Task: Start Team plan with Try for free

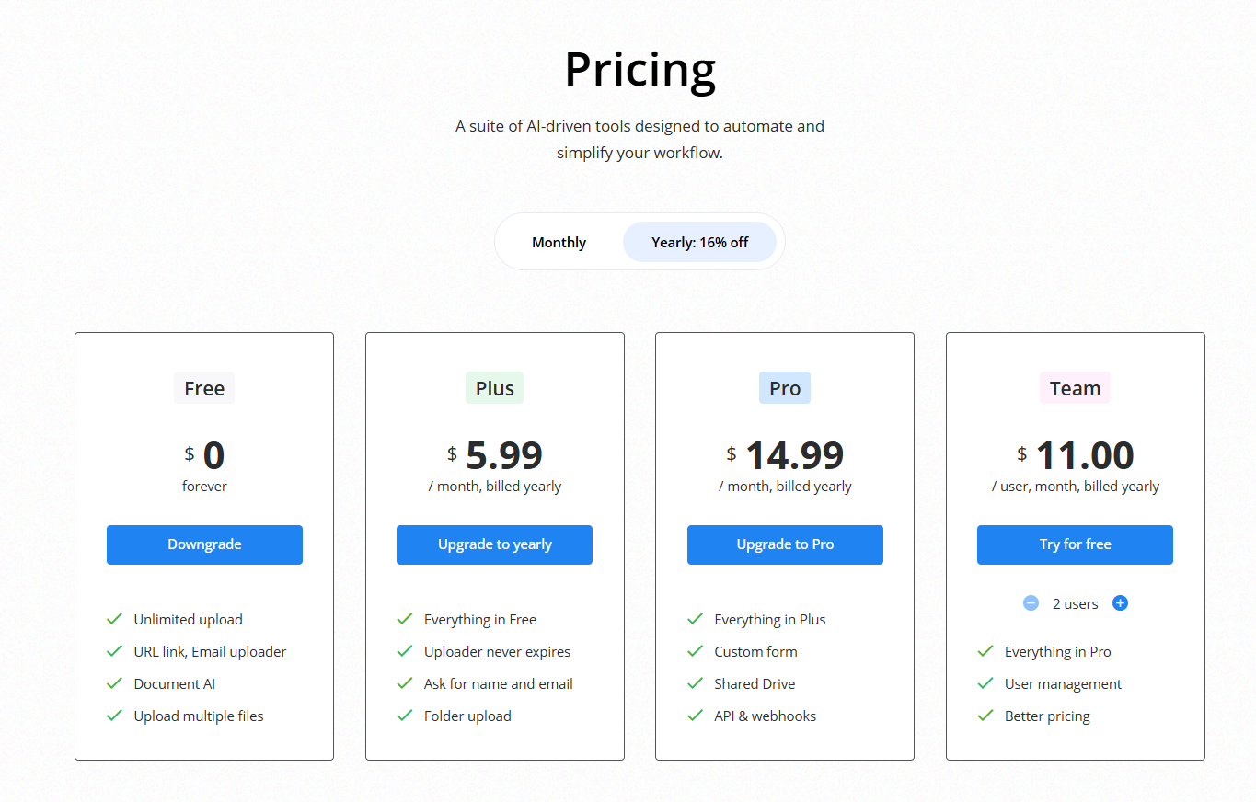Action: point(1075,544)
